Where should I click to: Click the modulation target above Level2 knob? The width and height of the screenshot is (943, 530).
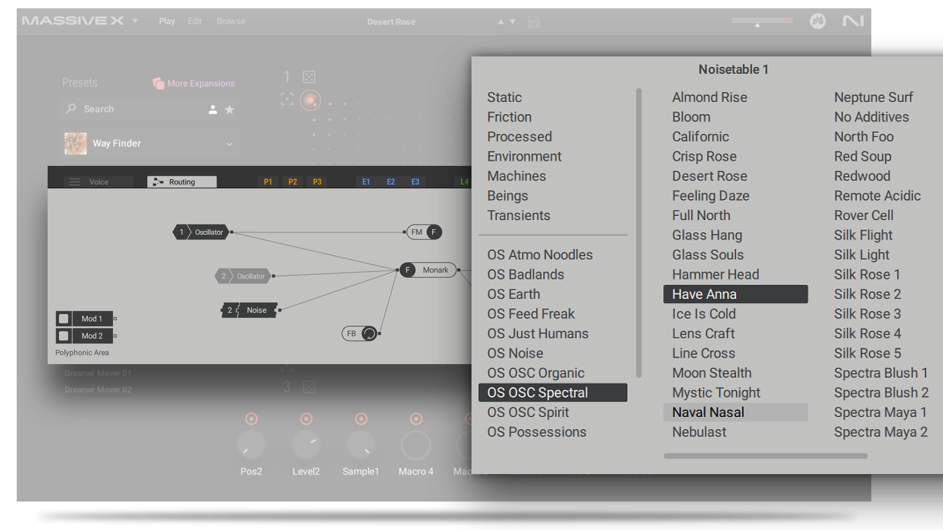(306, 419)
